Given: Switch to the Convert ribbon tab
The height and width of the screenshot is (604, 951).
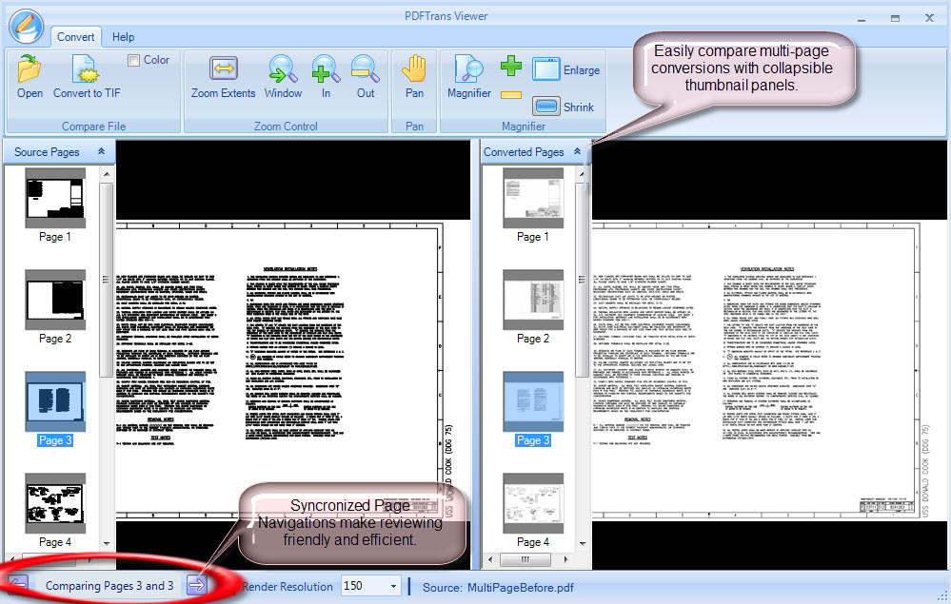Looking at the screenshot, I should (x=76, y=37).
